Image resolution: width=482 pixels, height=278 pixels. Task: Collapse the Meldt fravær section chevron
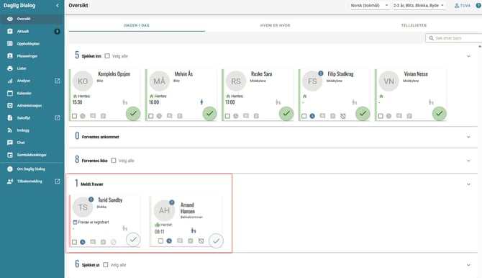coord(468,184)
